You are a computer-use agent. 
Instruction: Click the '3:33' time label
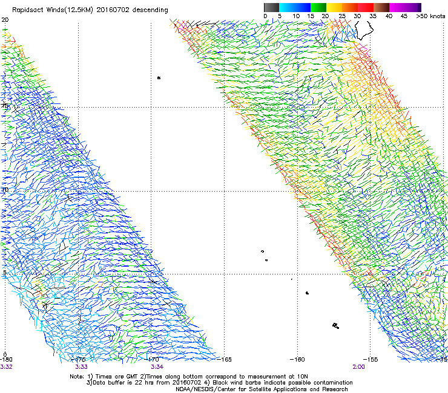point(82,367)
